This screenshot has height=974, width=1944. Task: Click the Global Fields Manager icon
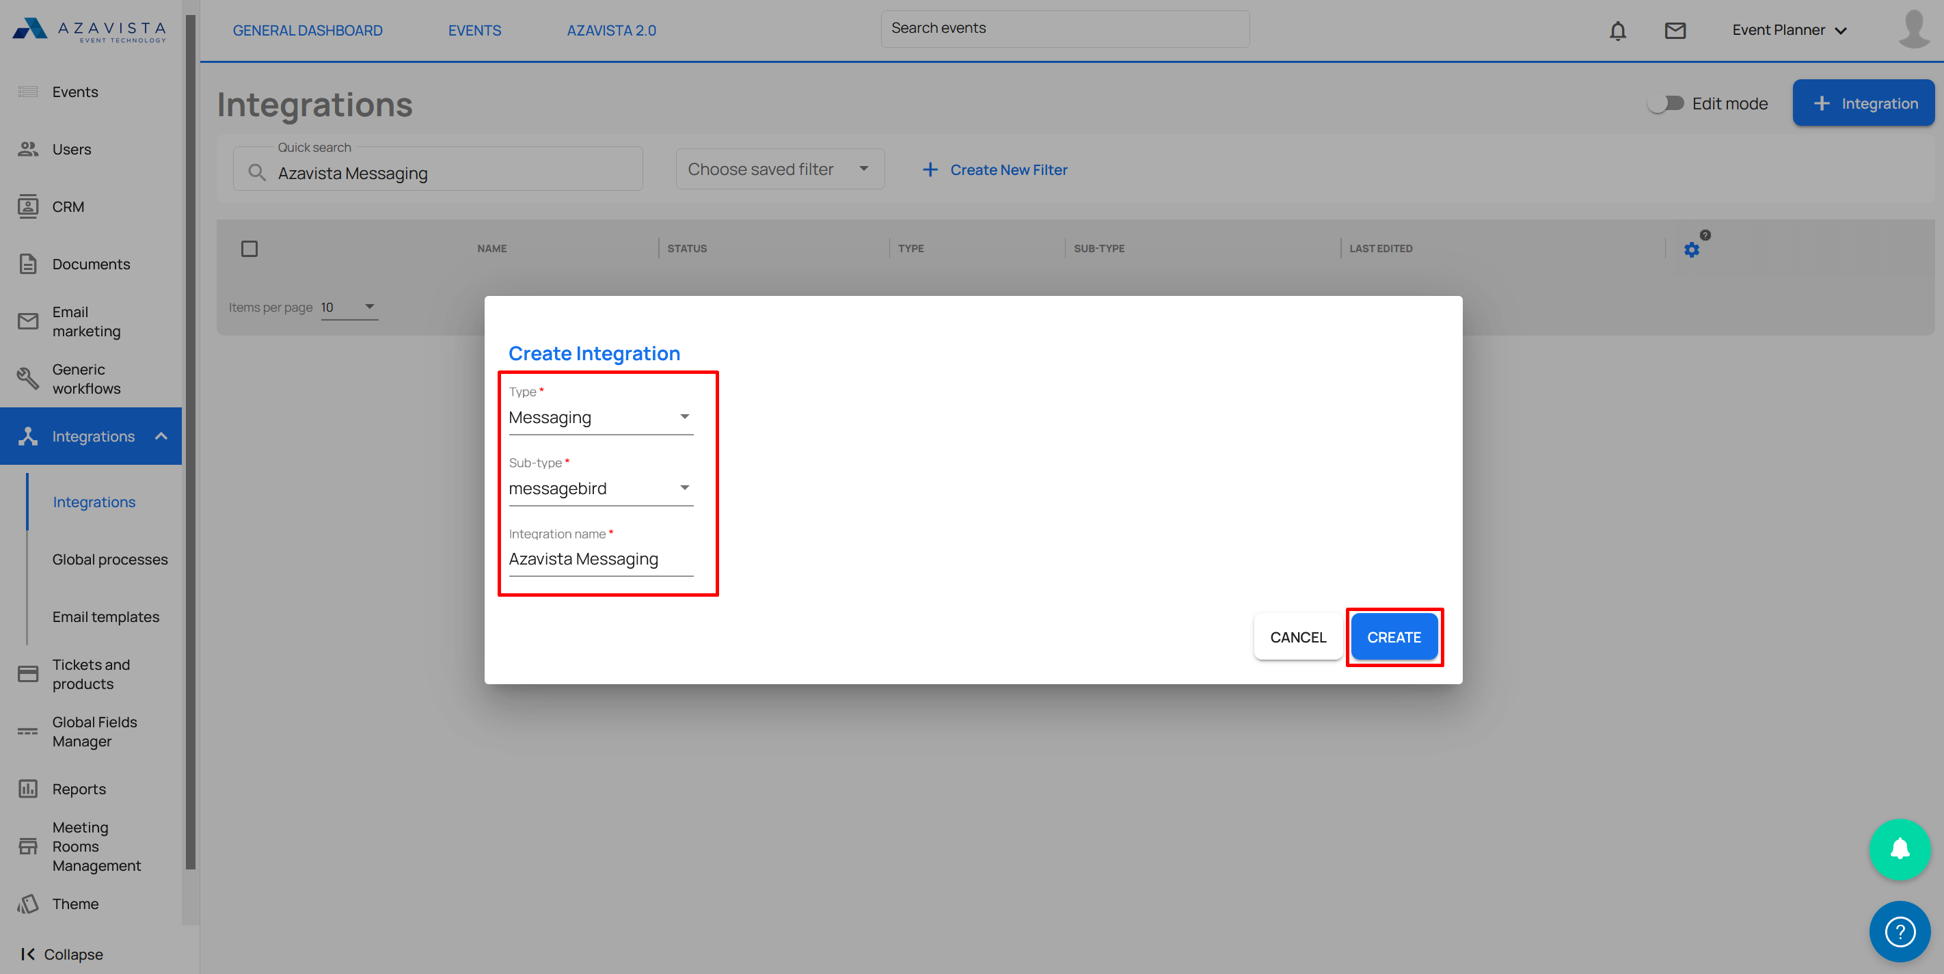28,731
